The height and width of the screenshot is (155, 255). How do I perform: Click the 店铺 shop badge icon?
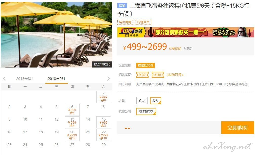tap(122, 6)
